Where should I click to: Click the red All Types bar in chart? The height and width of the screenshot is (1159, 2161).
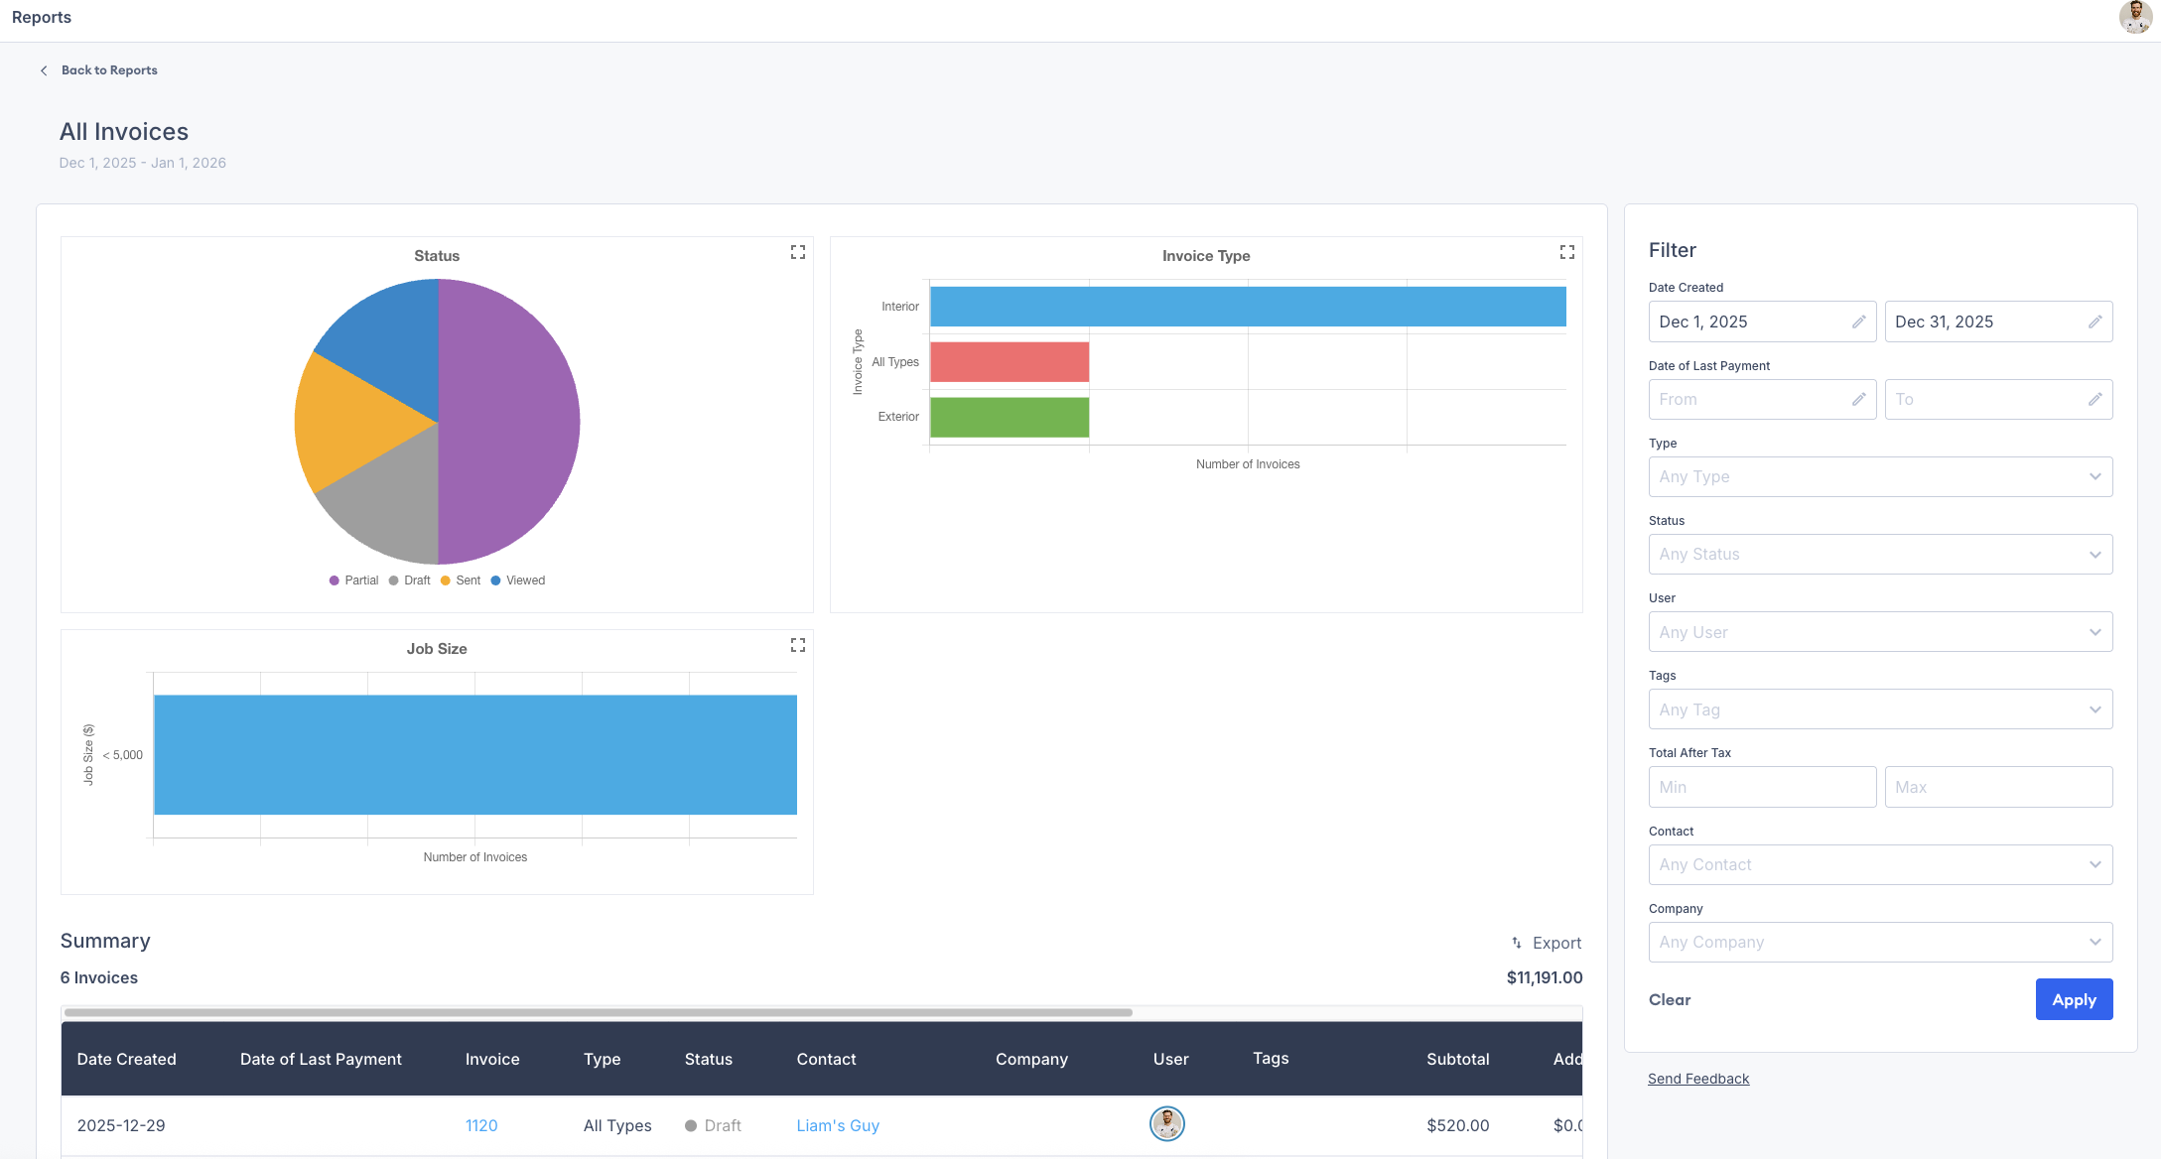tap(1010, 362)
